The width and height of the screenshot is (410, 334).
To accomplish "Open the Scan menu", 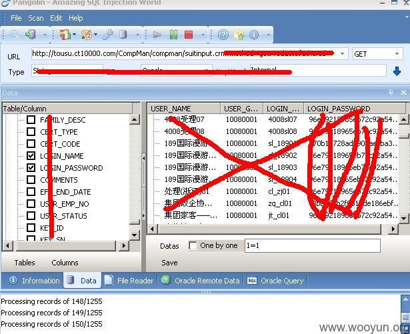I will coord(36,18).
